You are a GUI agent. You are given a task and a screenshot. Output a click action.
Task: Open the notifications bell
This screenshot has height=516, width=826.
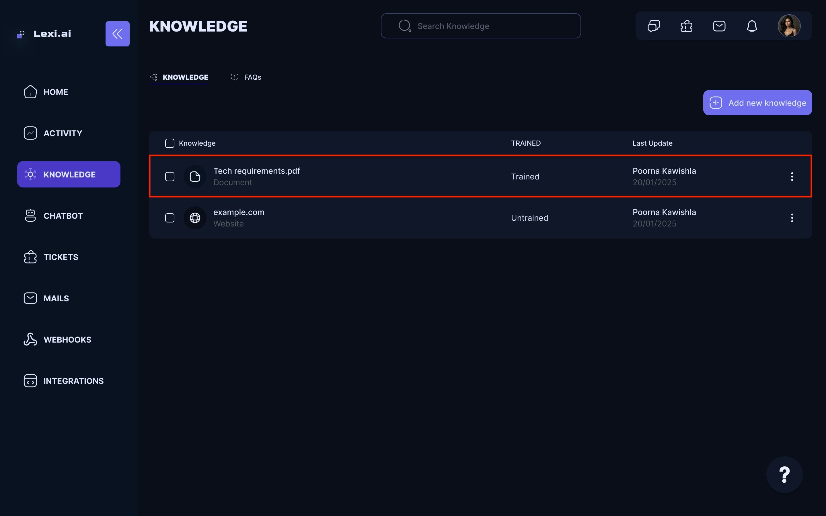click(752, 26)
